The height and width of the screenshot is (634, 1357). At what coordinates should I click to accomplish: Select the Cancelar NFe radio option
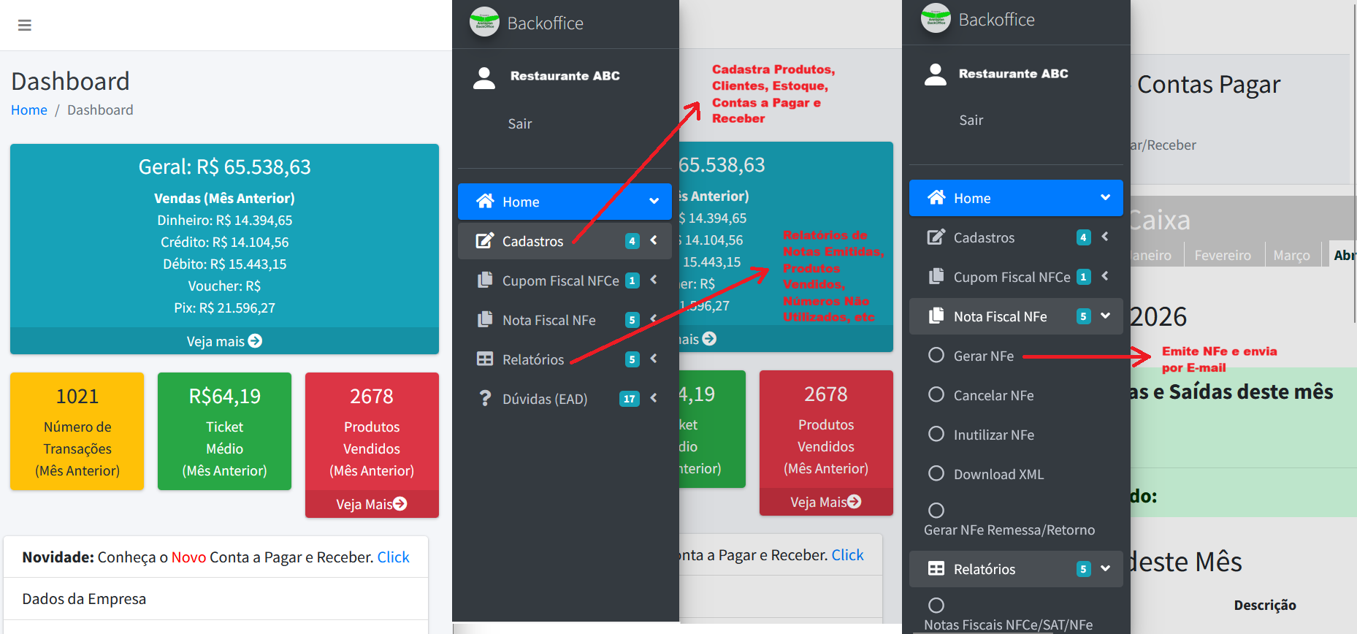click(x=936, y=395)
